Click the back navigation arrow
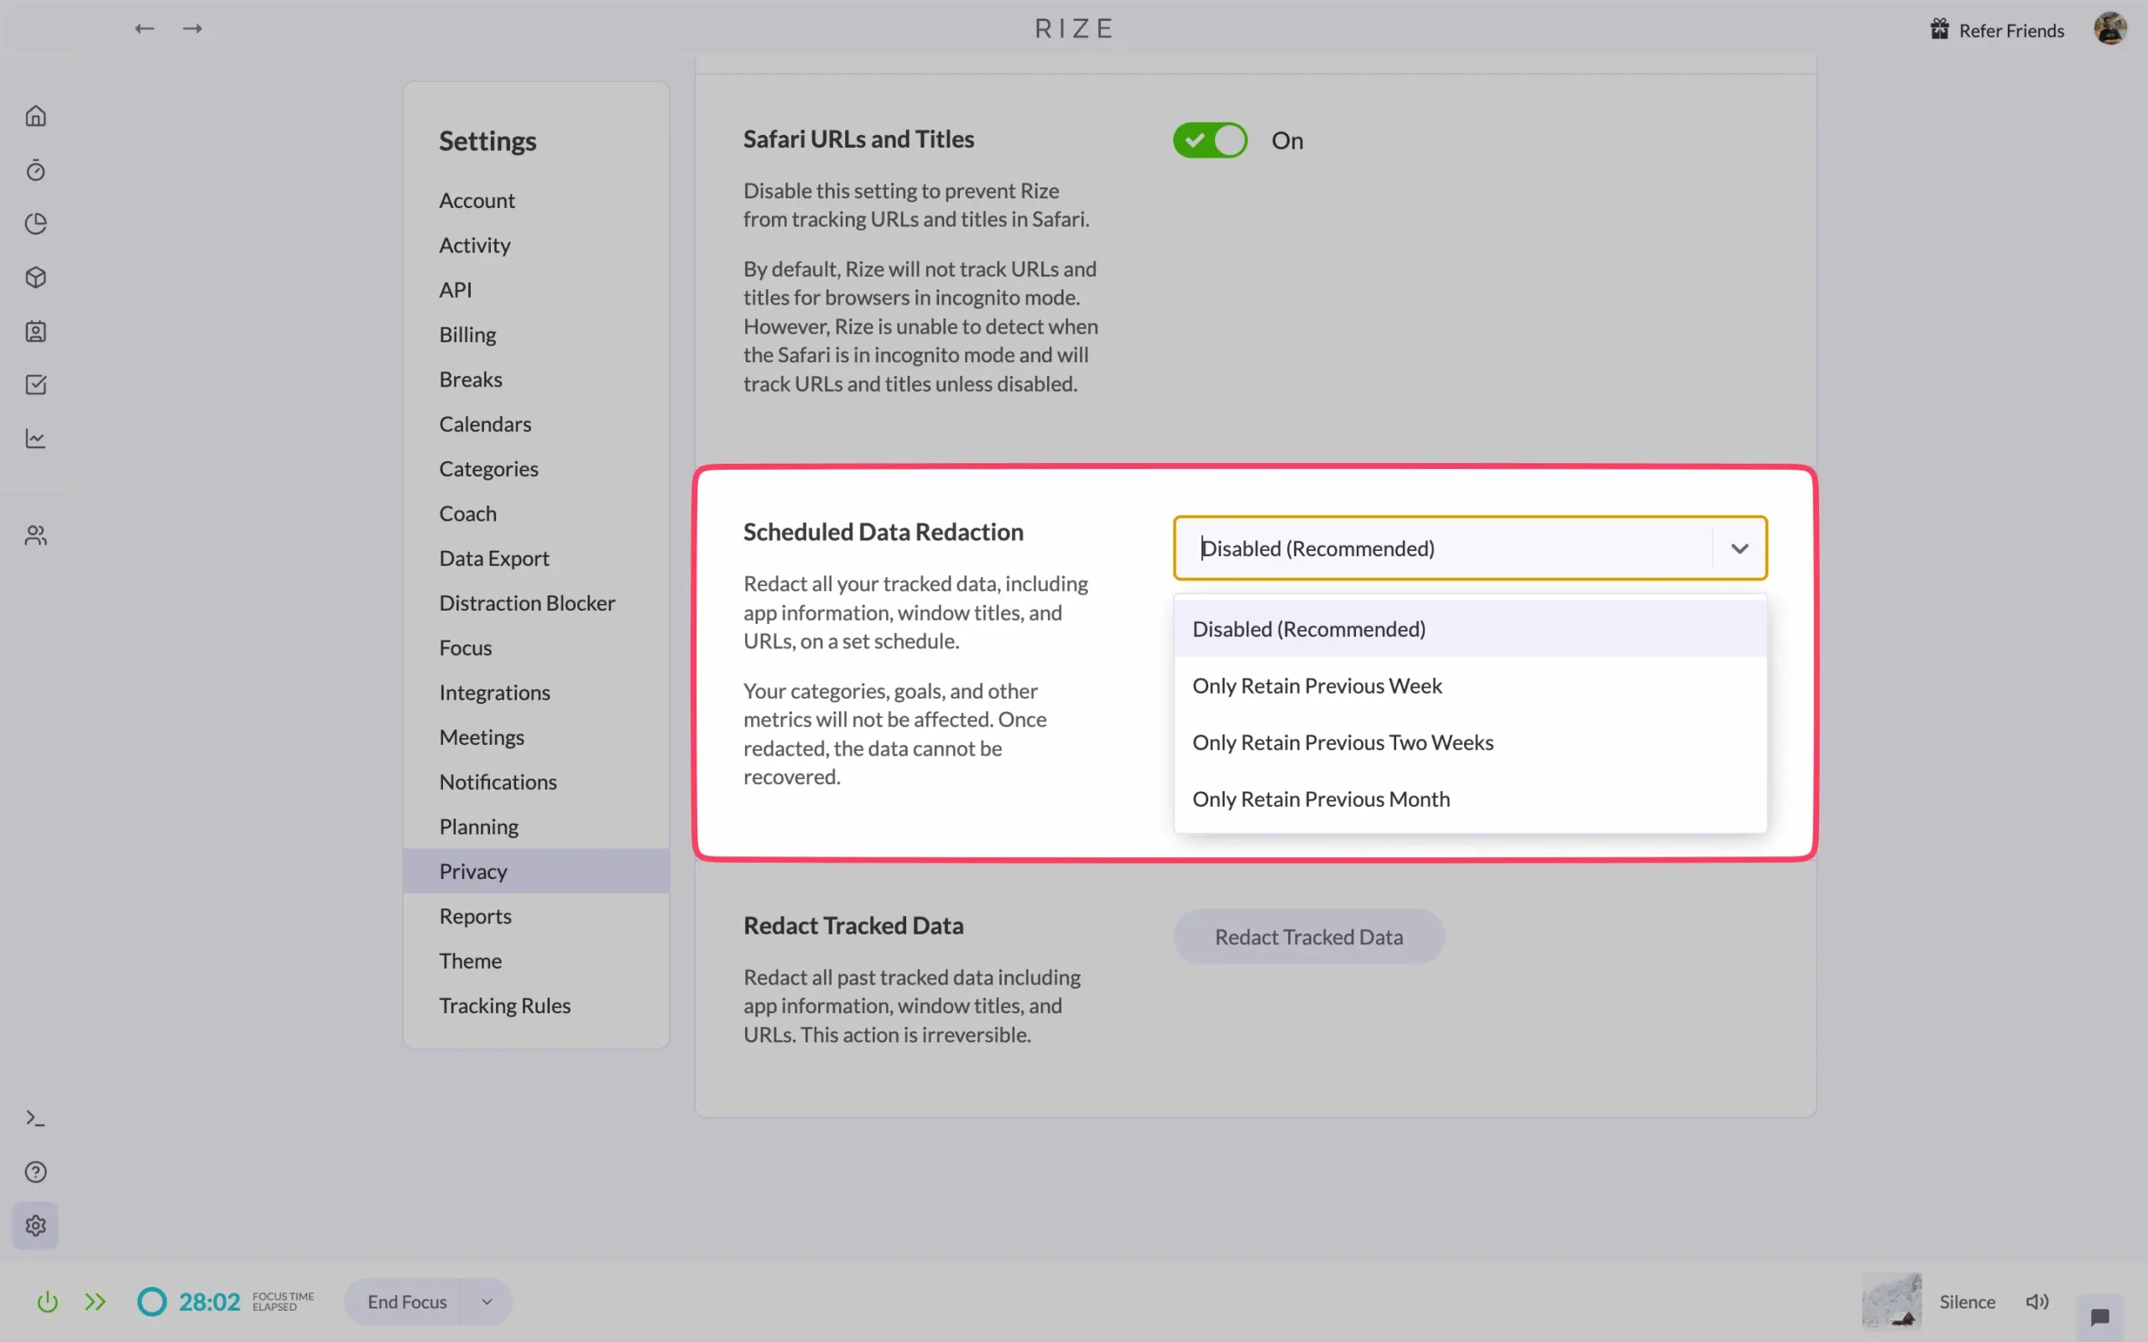 (x=144, y=29)
